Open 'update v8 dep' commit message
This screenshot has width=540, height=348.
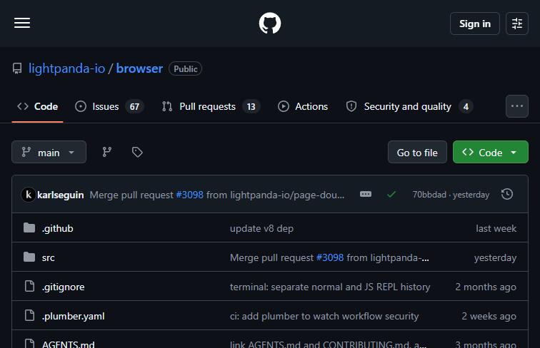261,228
